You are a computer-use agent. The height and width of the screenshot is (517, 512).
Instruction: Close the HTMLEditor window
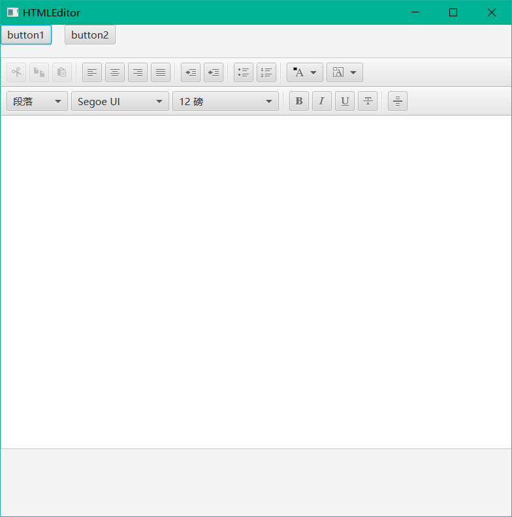pyautogui.click(x=492, y=12)
